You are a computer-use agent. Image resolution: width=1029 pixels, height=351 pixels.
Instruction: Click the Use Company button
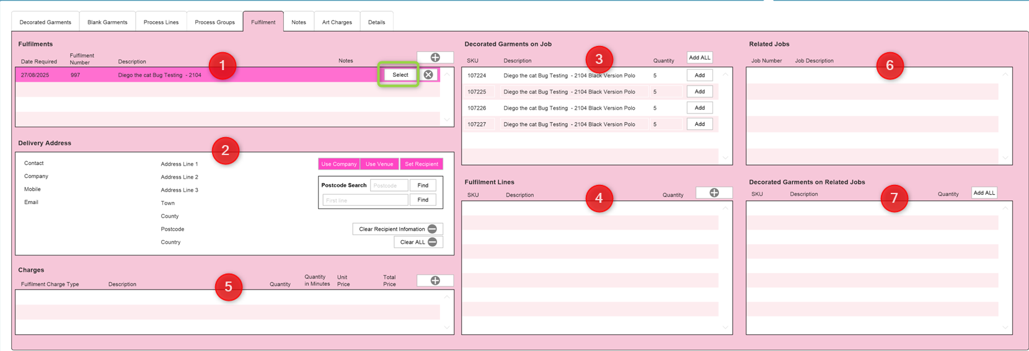click(x=339, y=164)
